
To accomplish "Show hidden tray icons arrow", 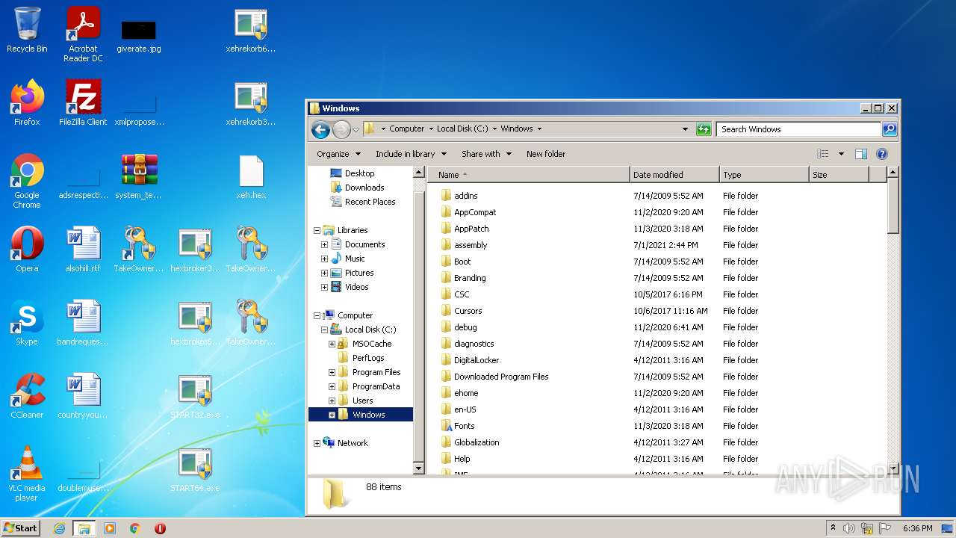I will point(833,528).
